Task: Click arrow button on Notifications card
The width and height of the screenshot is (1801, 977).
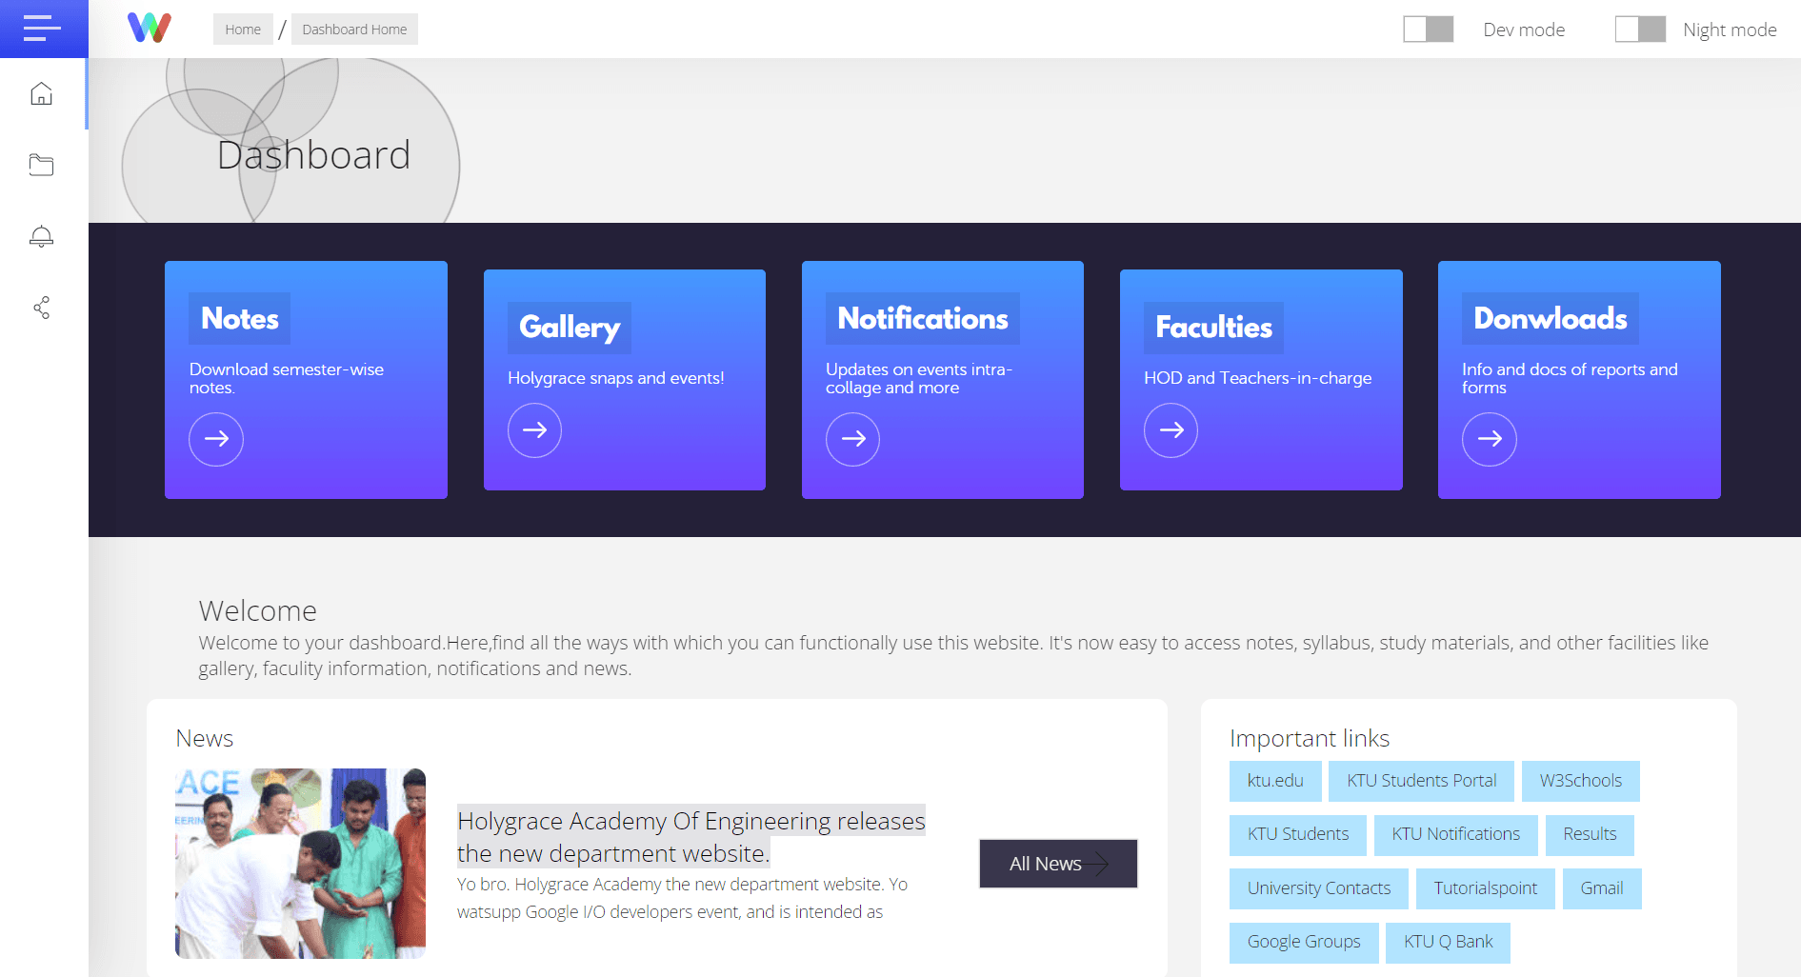Action: 852,439
